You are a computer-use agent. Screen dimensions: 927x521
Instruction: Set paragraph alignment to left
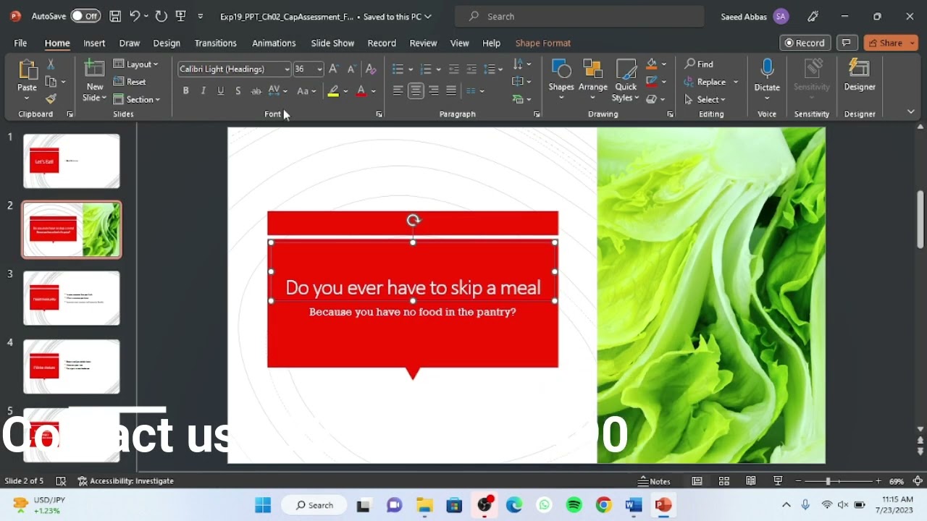398,90
